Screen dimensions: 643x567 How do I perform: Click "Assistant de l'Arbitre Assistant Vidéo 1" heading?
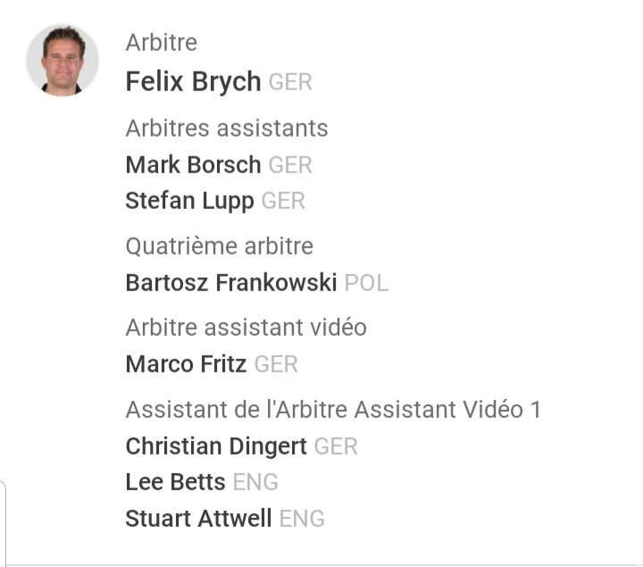click(333, 409)
